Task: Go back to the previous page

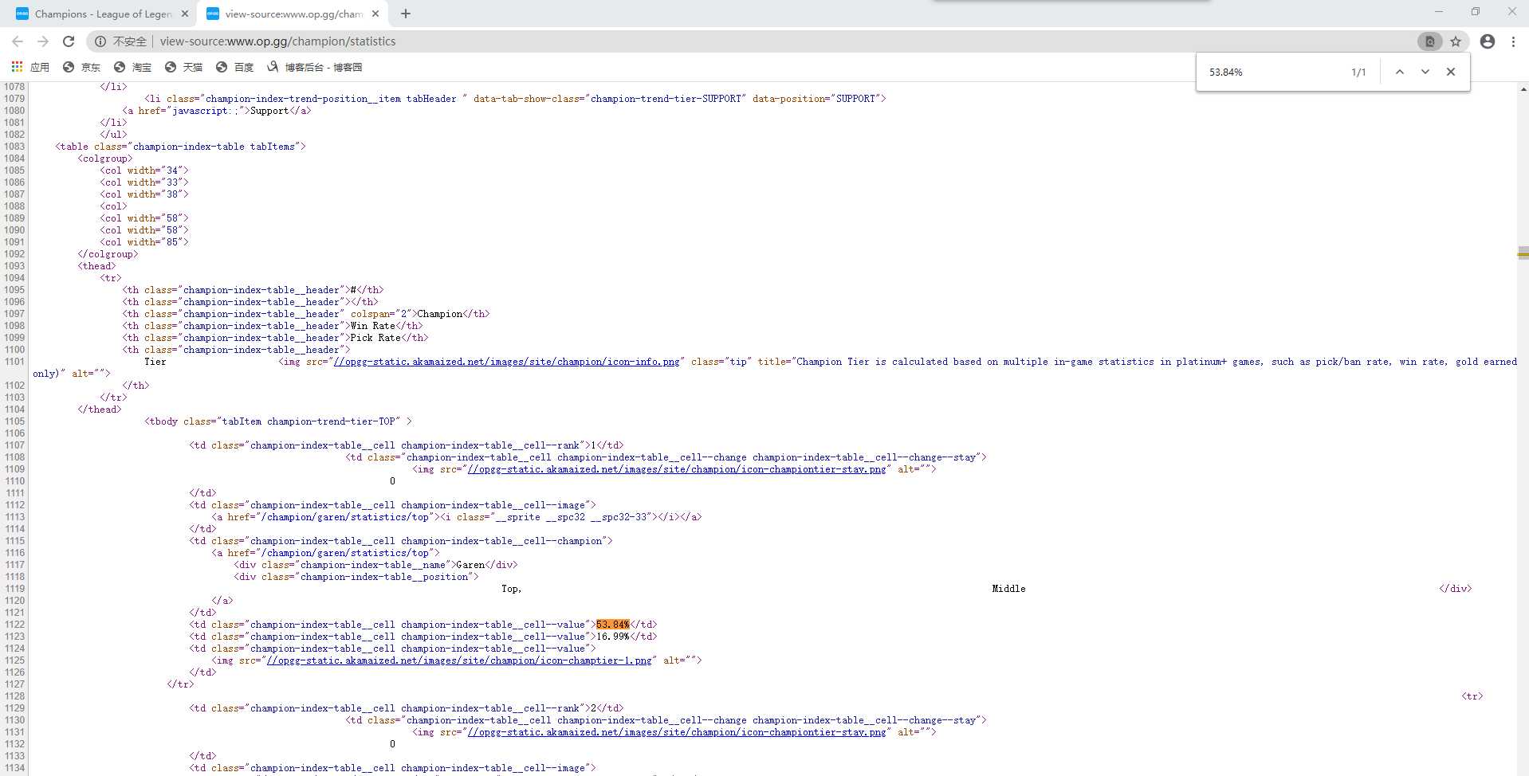Action: point(18,41)
